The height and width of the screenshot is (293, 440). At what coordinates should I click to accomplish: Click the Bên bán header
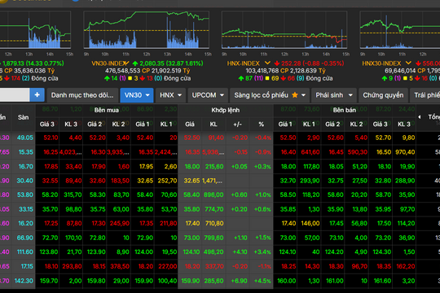(x=345, y=110)
